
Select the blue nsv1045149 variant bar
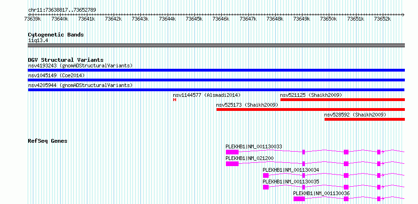[216, 80]
